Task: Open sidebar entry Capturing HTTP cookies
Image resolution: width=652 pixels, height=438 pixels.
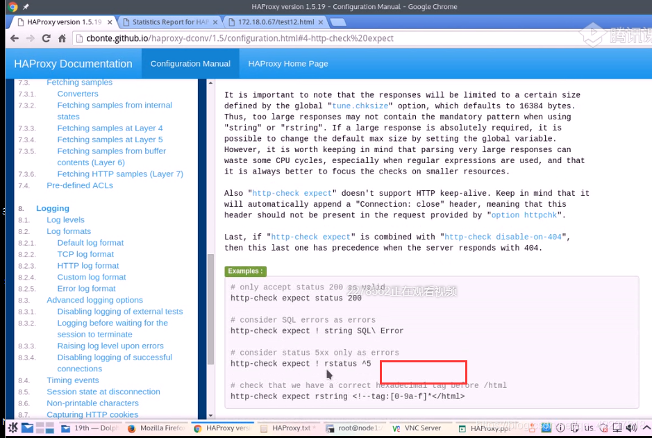Action: tap(92, 414)
